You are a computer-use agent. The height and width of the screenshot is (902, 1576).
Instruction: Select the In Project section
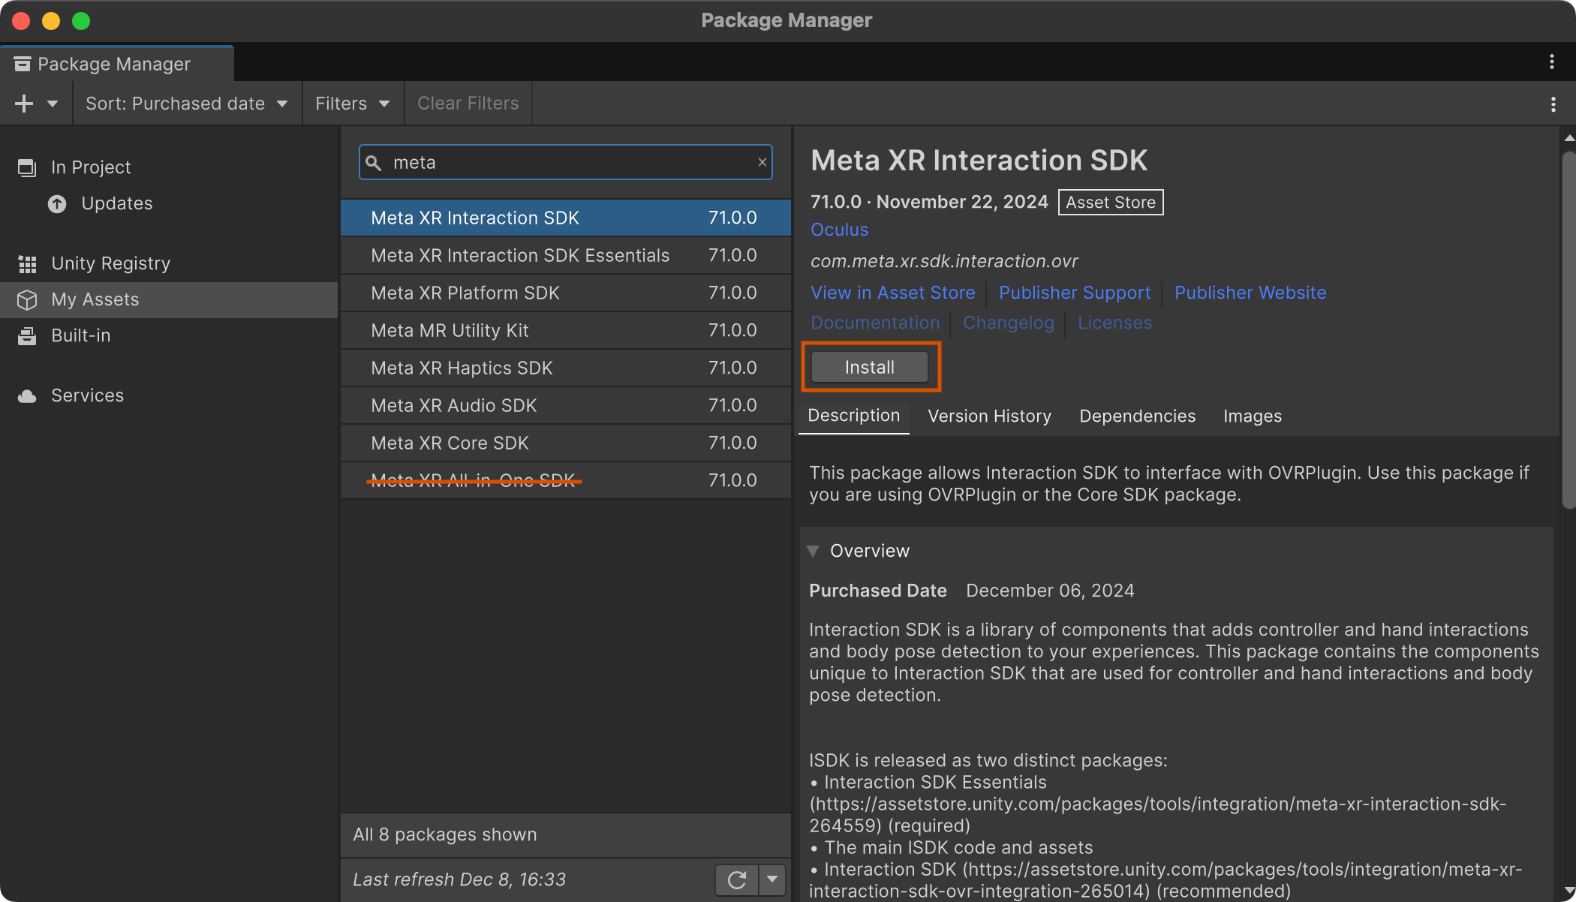click(x=91, y=167)
